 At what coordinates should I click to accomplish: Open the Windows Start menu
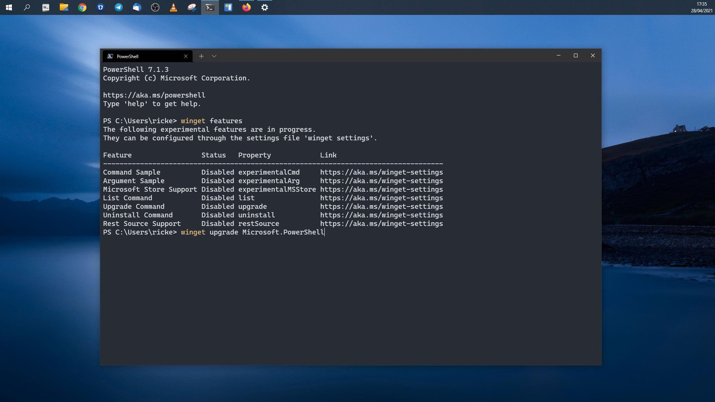pos(9,7)
